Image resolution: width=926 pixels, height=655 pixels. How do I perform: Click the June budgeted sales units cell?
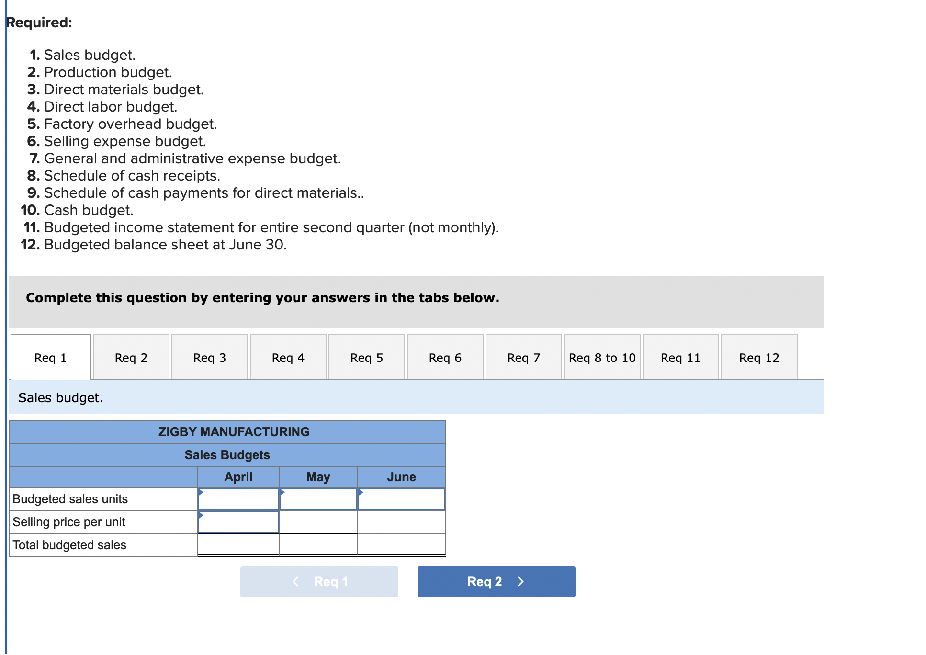click(x=401, y=499)
